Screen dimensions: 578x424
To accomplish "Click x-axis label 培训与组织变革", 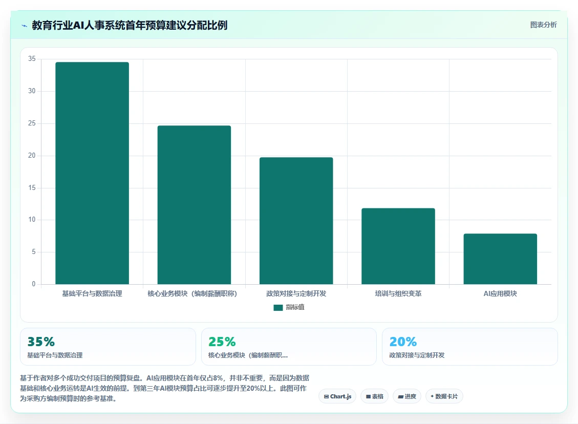I will click(398, 293).
